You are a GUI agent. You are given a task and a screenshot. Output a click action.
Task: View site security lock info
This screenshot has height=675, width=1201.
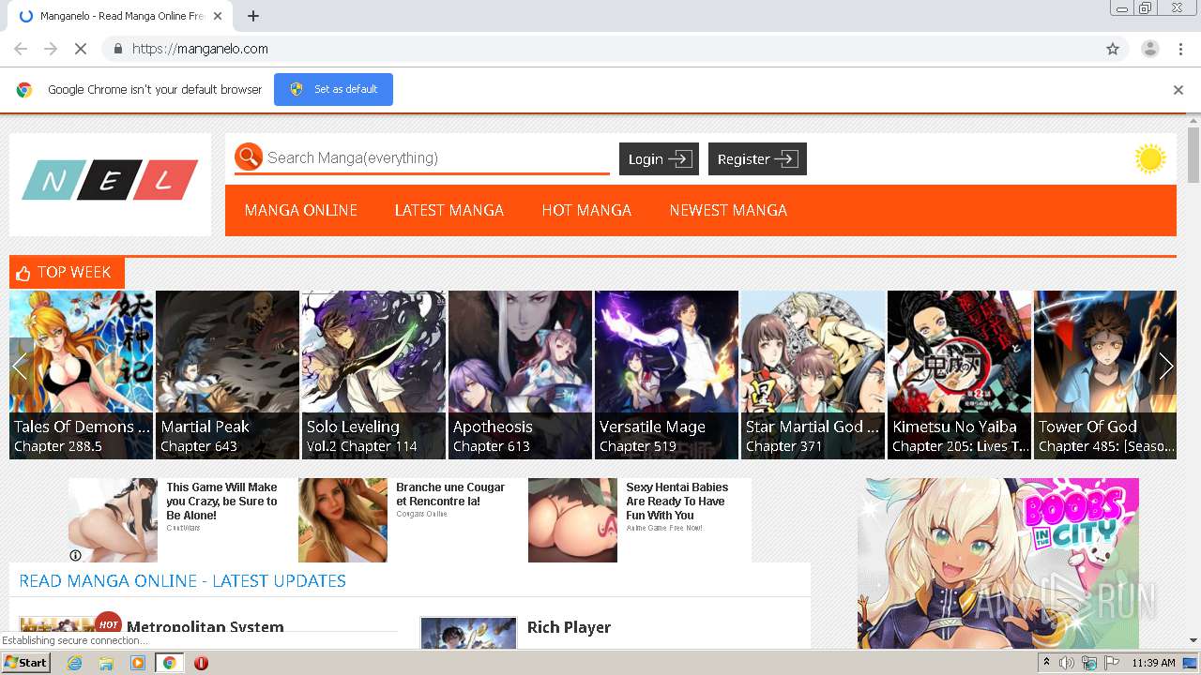pyautogui.click(x=117, y=49)
